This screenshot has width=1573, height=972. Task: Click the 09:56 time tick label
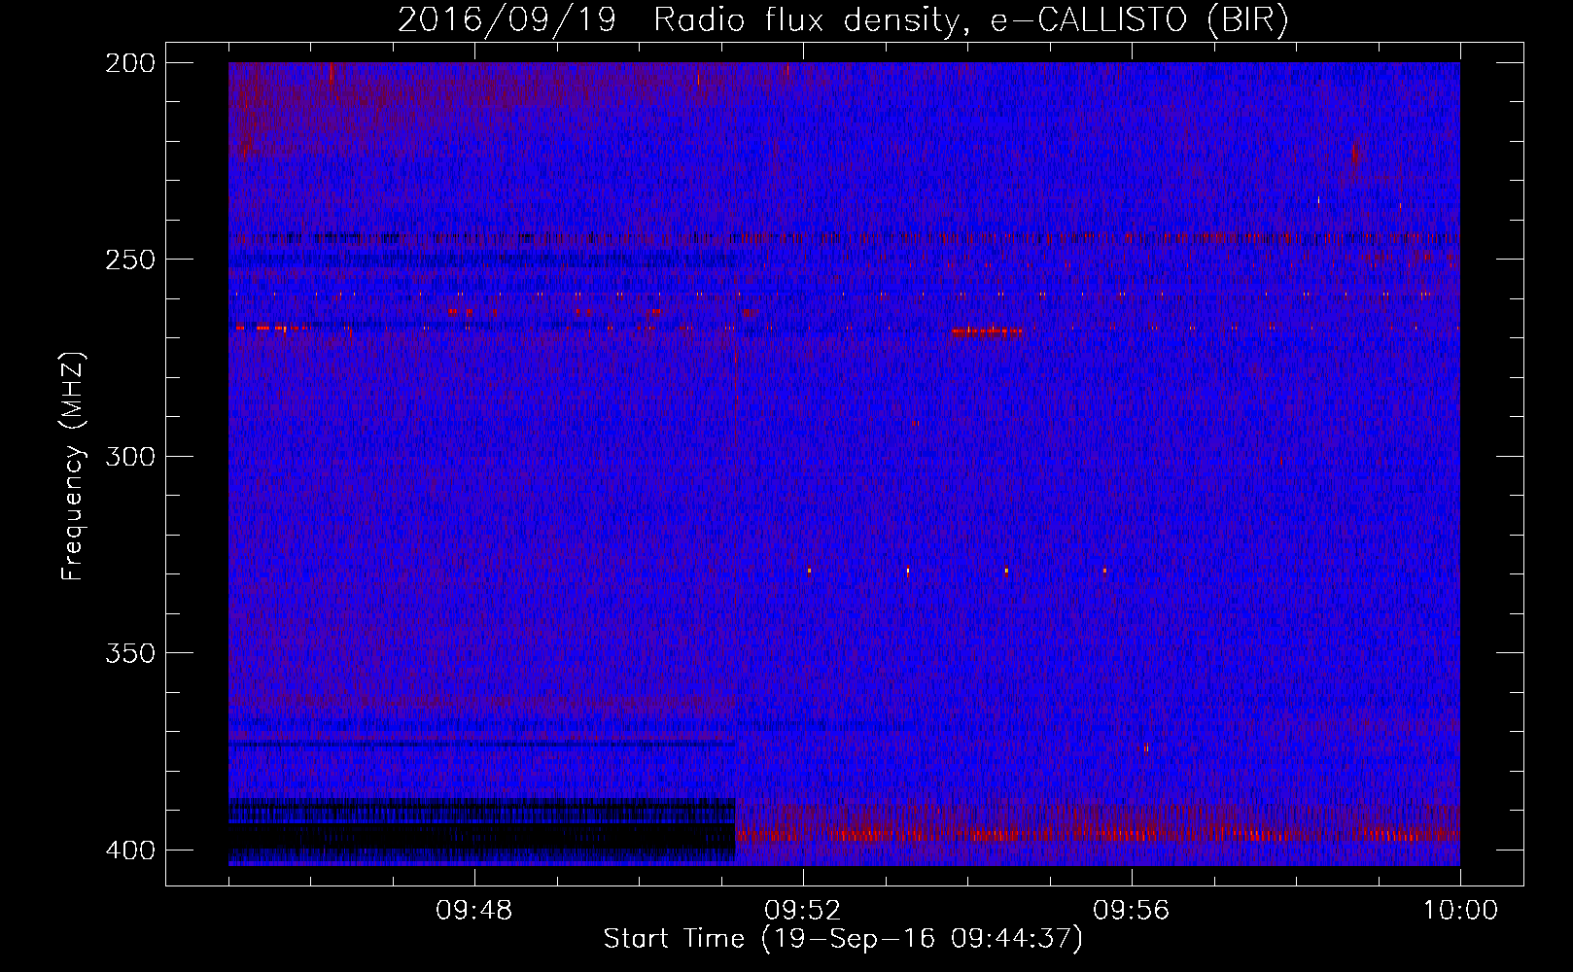1132,911
